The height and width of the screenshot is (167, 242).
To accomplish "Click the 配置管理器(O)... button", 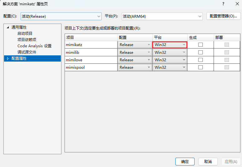I will (x=223, y=16).
